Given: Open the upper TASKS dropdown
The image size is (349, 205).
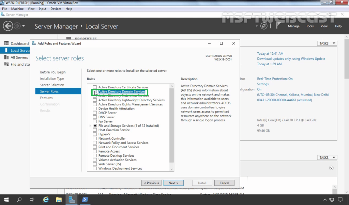Looking at the screenshot, I should (327, 43).
